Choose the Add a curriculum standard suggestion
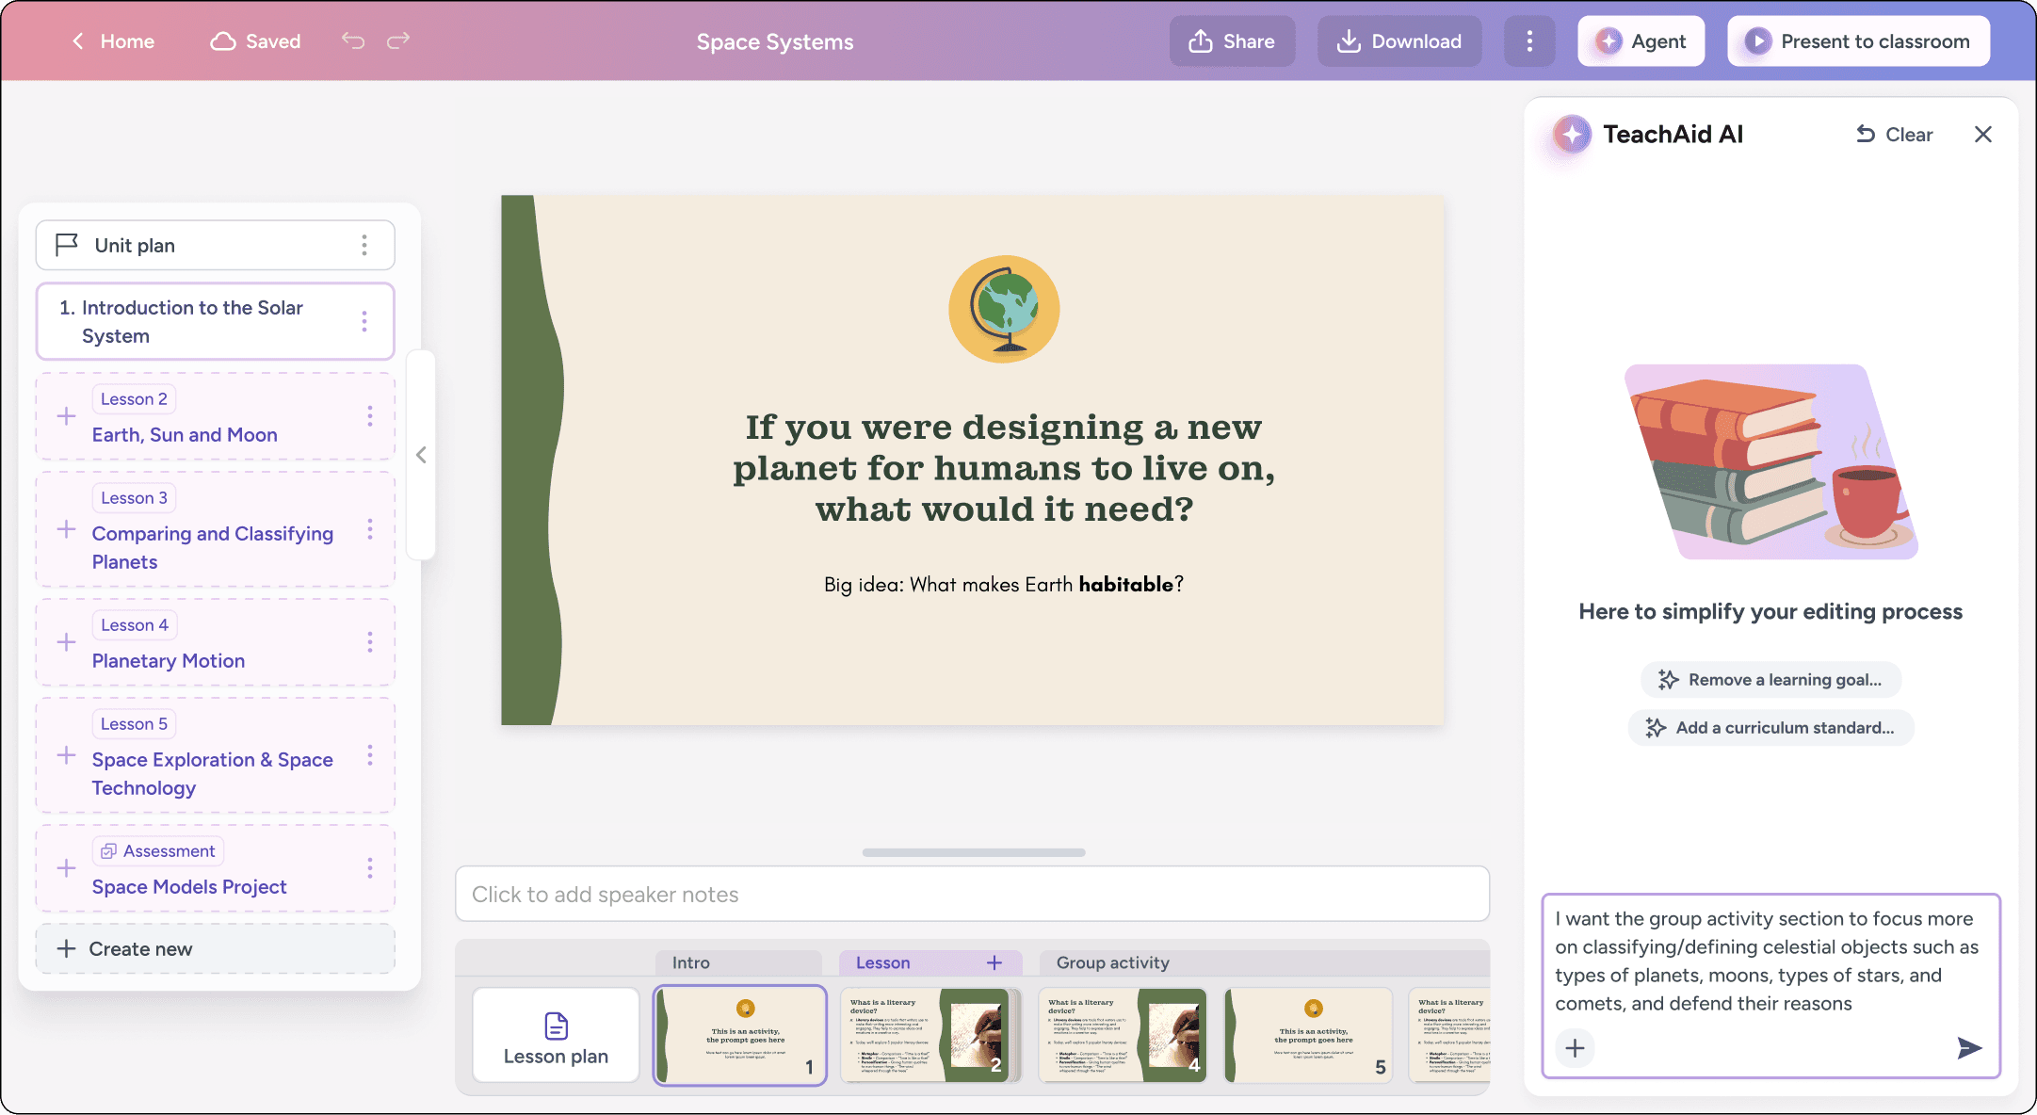 [1770, 728]
